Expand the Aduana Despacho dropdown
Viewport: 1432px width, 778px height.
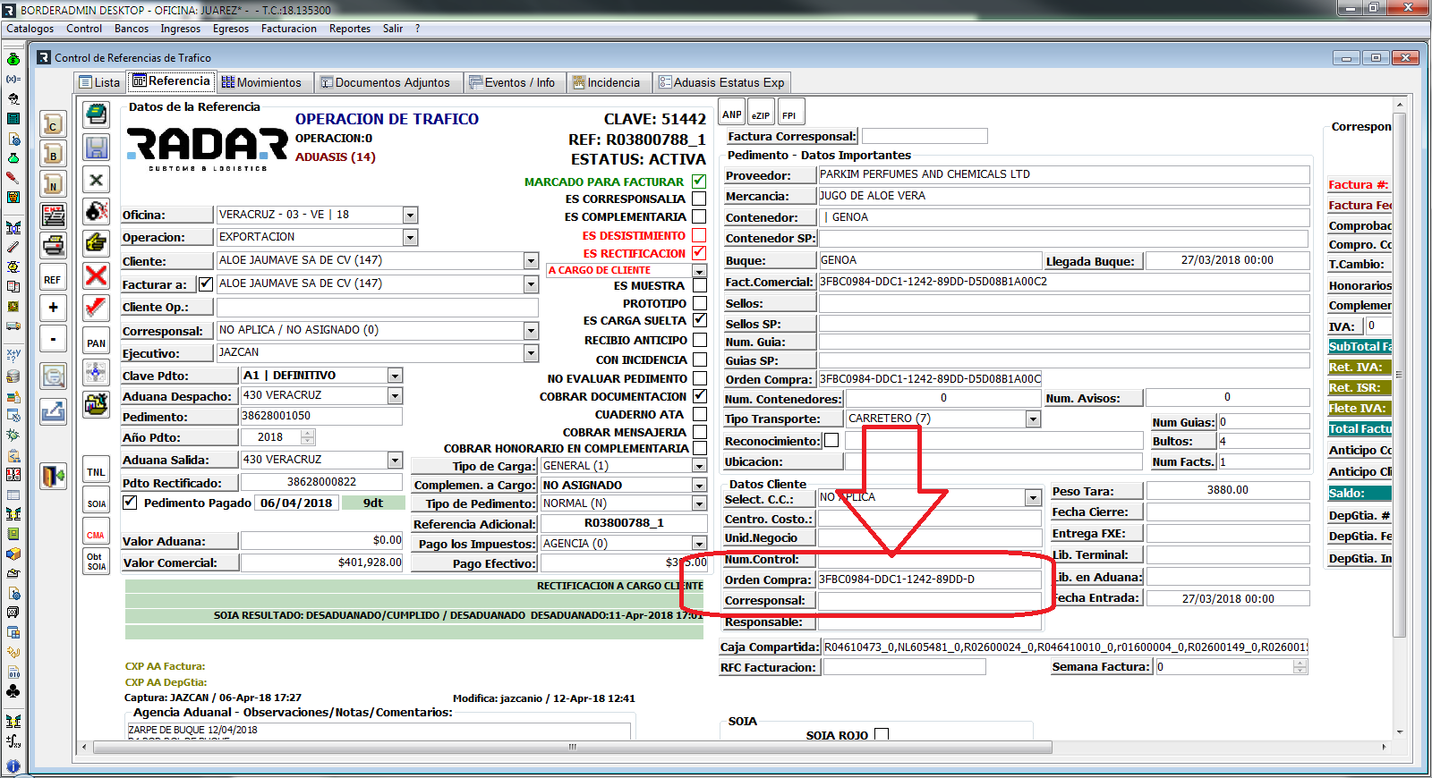pos(395,396)
